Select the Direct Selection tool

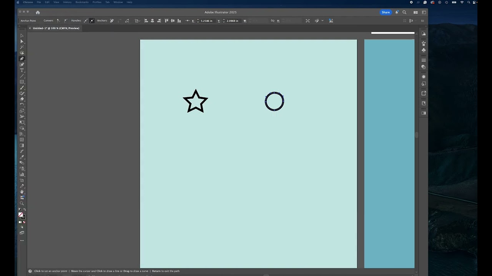[x=22, y=41]
